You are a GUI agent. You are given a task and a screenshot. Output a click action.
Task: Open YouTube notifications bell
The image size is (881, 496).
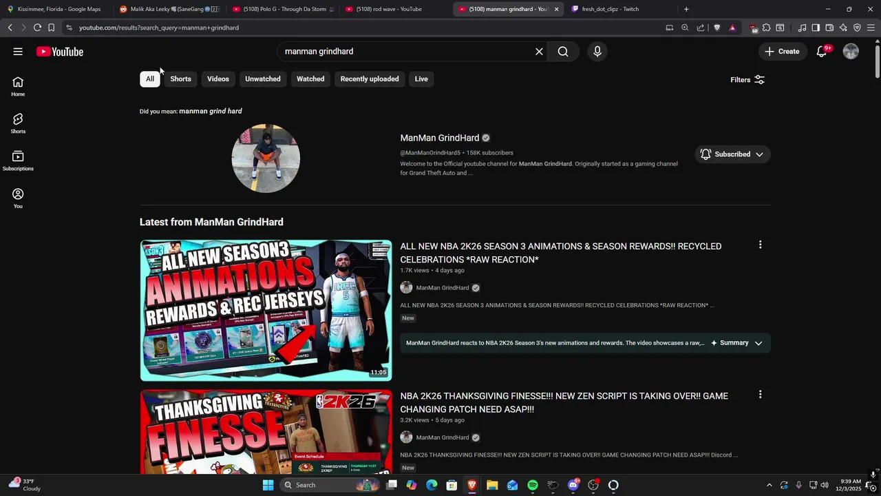click(821, 52)
